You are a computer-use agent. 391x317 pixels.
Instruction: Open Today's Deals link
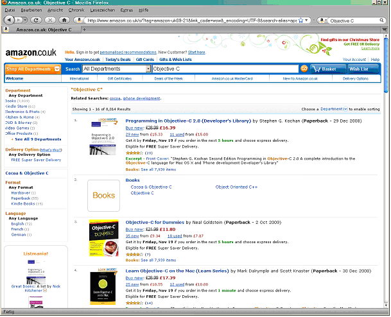click(x=118, y=60)
